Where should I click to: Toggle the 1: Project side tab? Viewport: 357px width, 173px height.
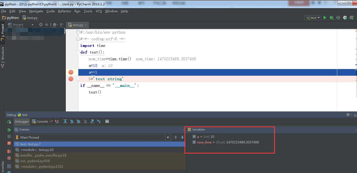click(3, 33)
